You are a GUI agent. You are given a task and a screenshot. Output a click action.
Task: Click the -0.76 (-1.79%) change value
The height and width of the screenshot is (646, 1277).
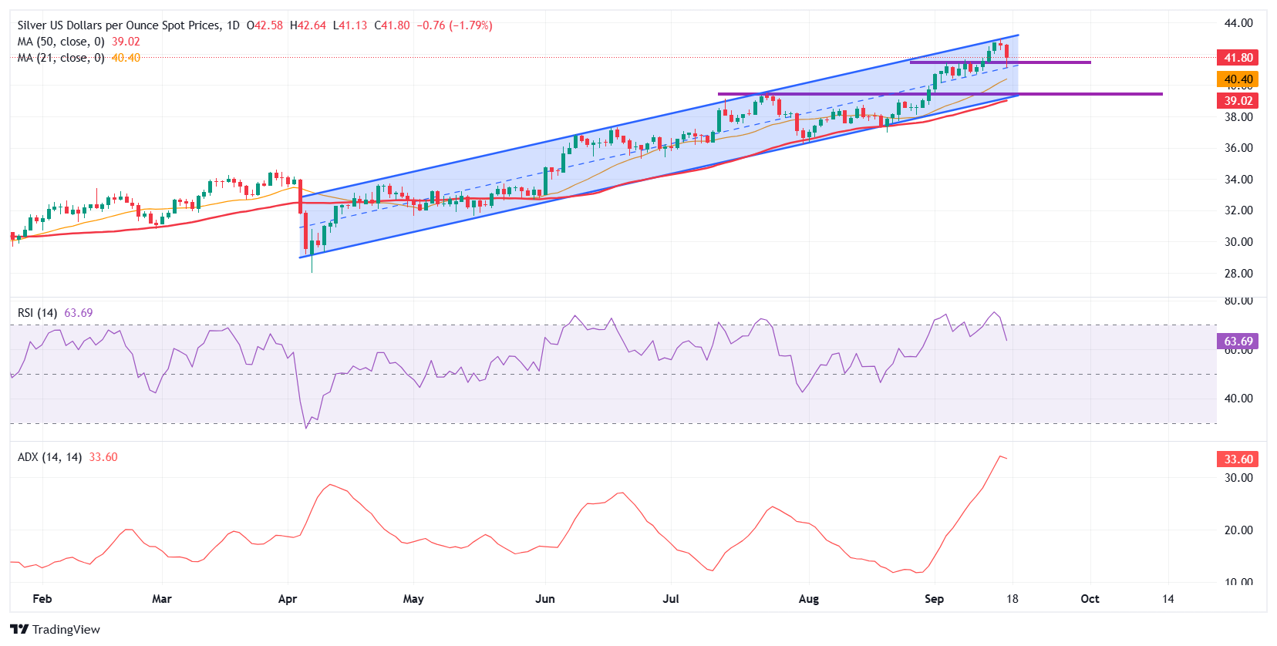click(x=454, y=25)
